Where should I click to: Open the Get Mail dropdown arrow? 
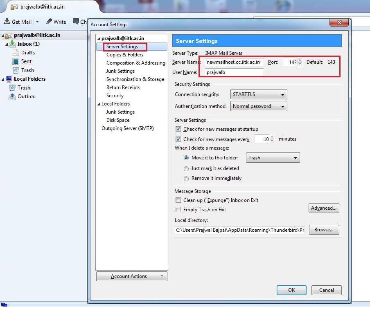click(37, 21)
